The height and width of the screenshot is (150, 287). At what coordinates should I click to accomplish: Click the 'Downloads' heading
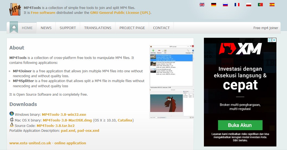23,104
